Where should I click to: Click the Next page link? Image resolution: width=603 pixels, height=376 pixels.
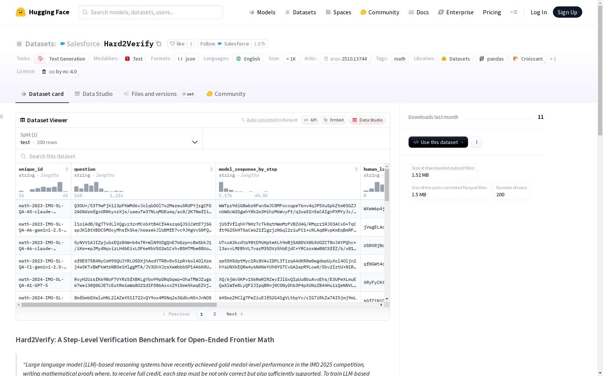point(235,314)
